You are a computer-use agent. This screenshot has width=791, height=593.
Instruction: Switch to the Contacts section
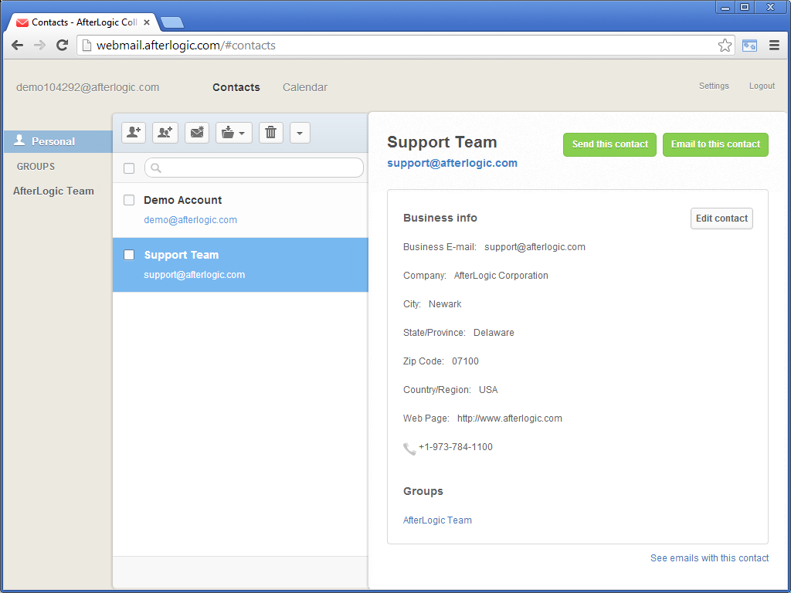(236, 87)
